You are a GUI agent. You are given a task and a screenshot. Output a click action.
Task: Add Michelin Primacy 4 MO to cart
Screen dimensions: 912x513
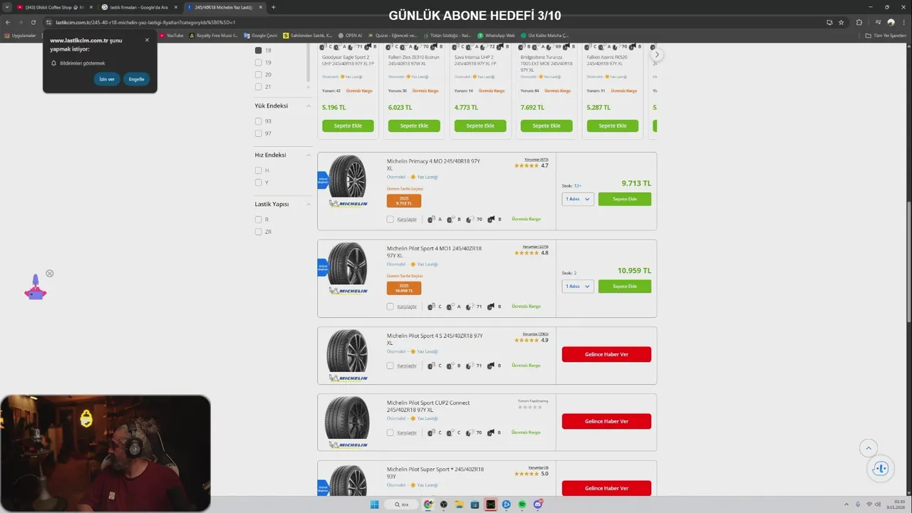pyautogui.click(x=625, y=199)
